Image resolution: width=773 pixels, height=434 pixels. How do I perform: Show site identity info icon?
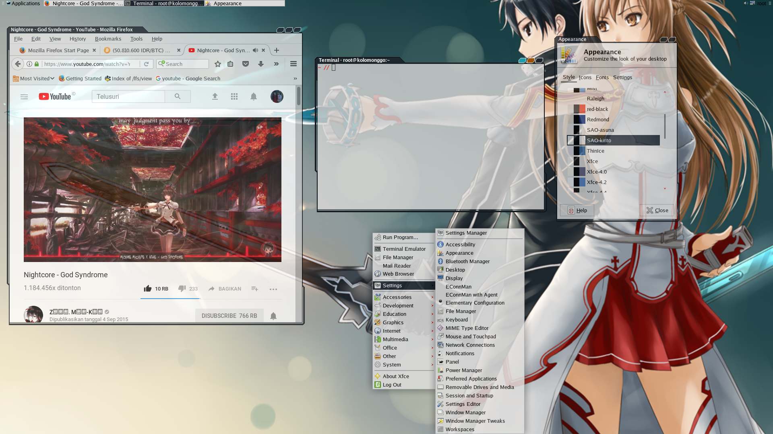pos(29,64)
